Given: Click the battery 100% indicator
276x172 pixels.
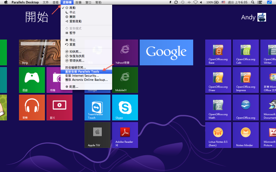Looking at the screenshot, I should pyautogui.click(x=213, y=2).
